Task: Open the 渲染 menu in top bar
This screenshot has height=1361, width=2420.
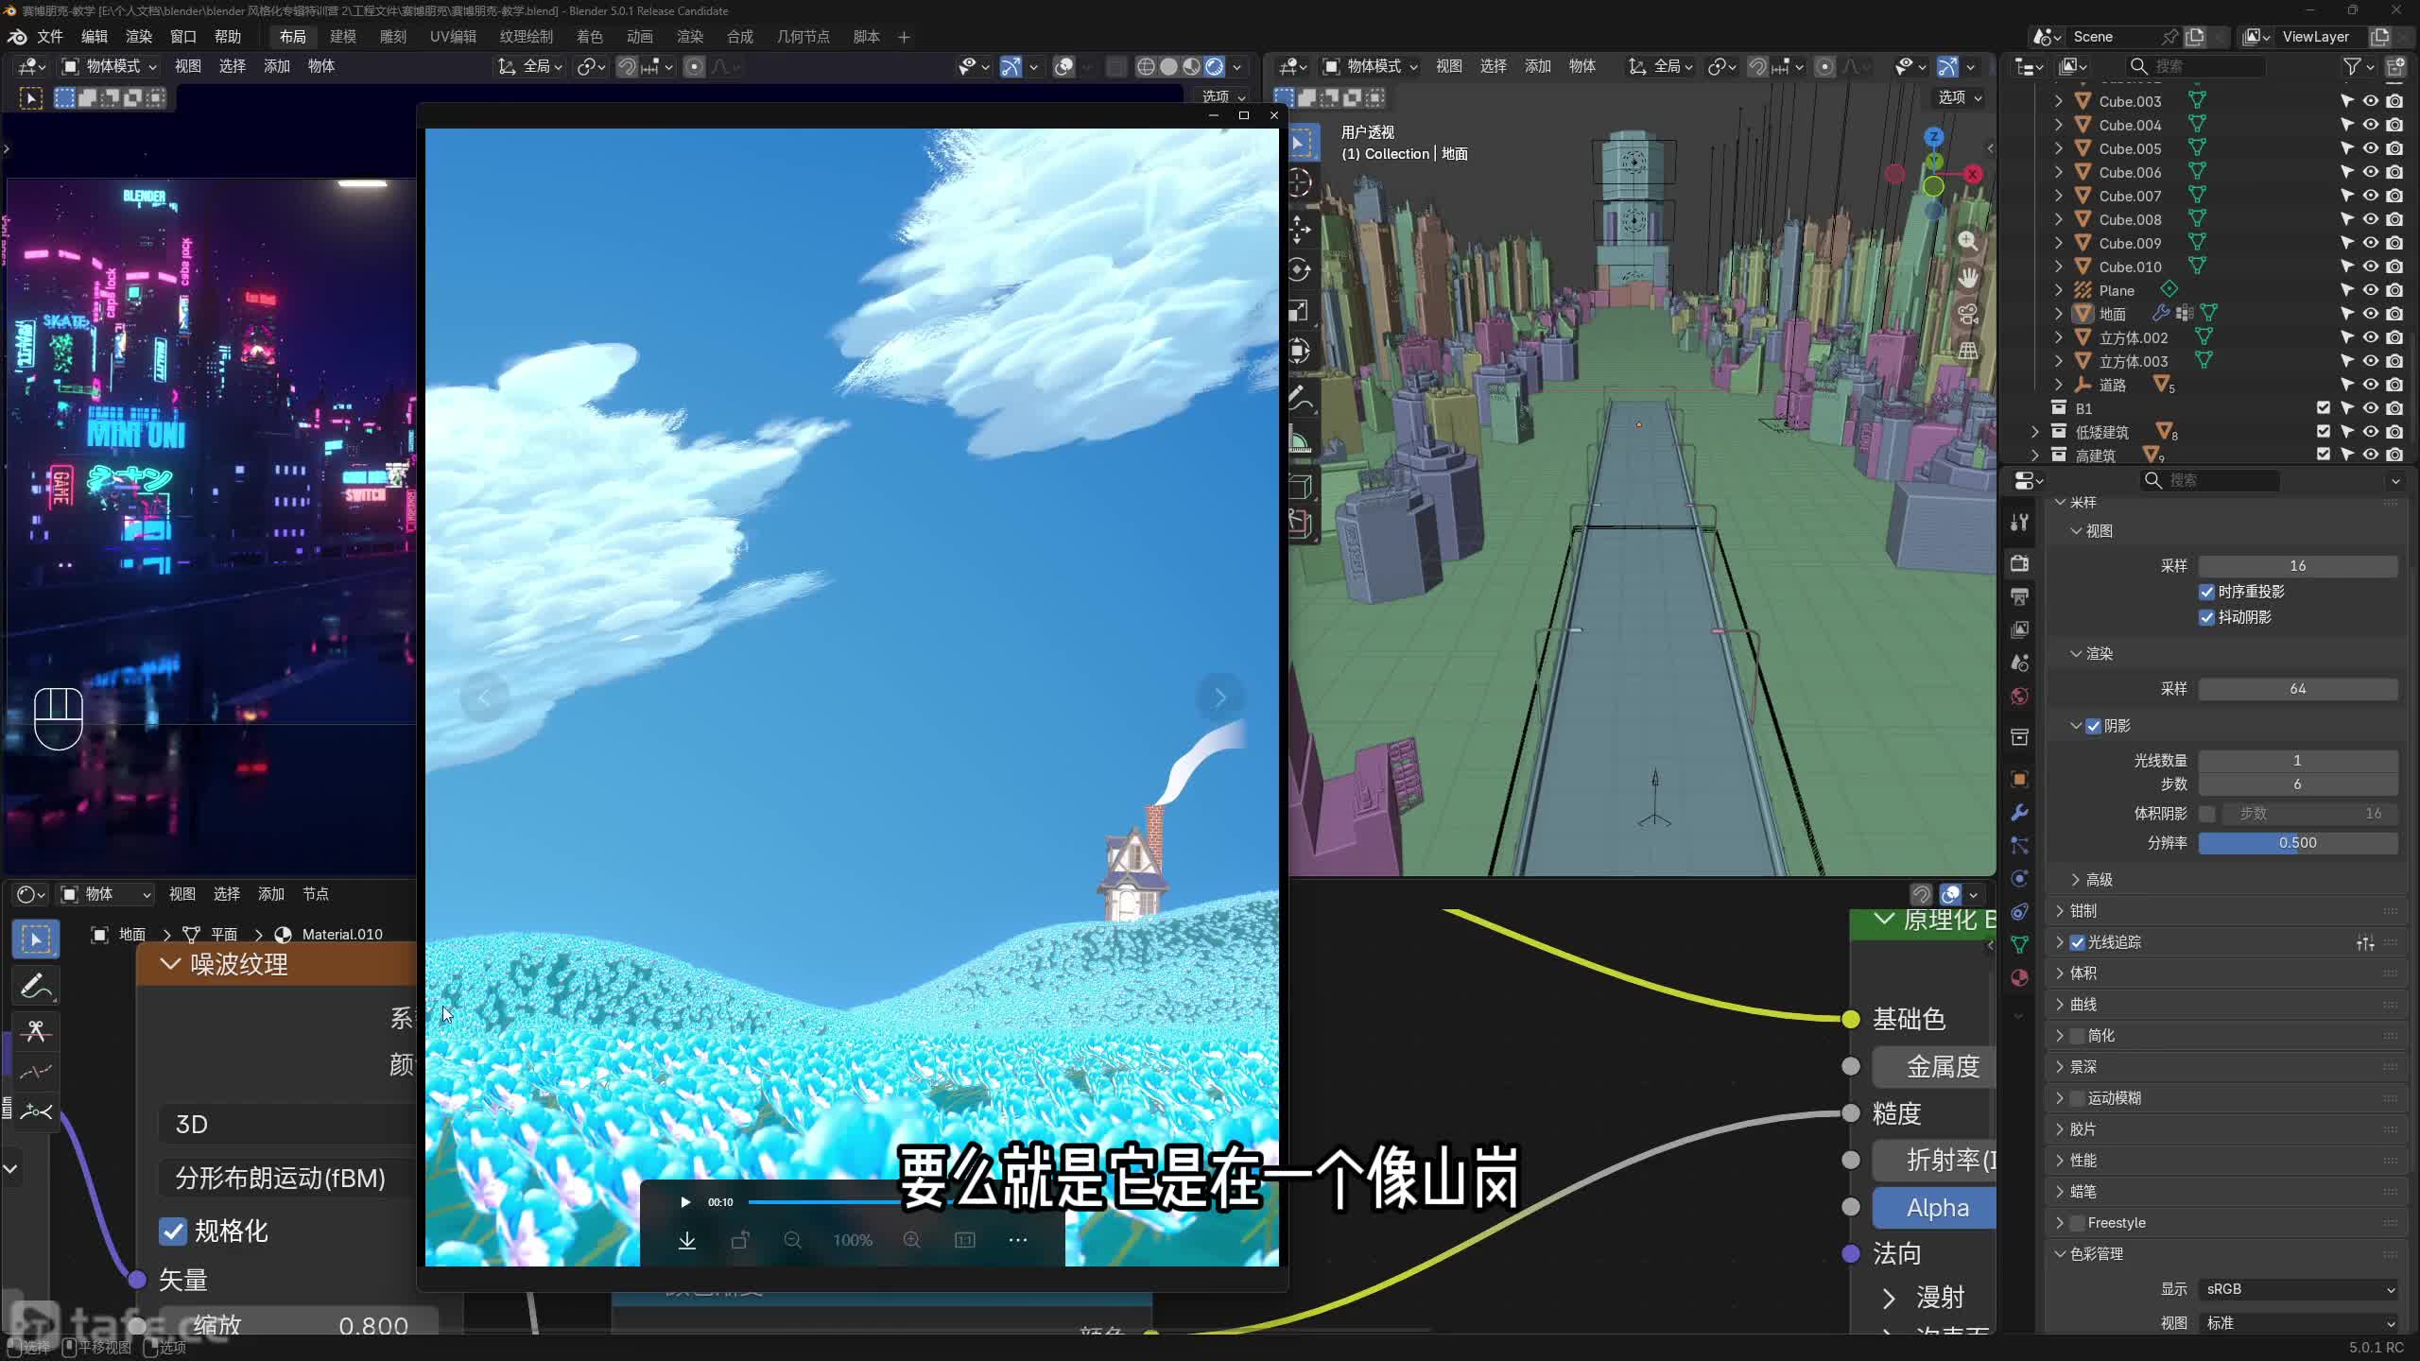Action: point(139,37)
